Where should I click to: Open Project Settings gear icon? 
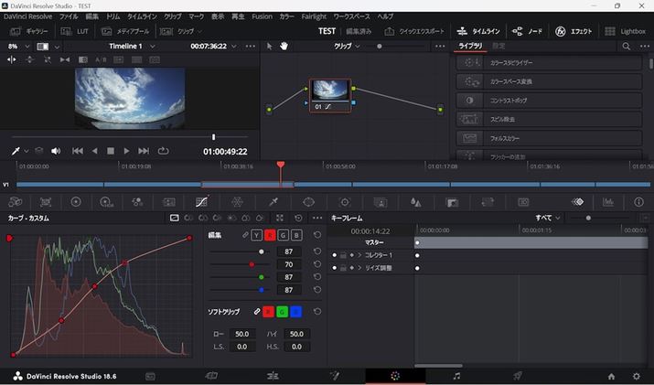[x=637, y=376]
